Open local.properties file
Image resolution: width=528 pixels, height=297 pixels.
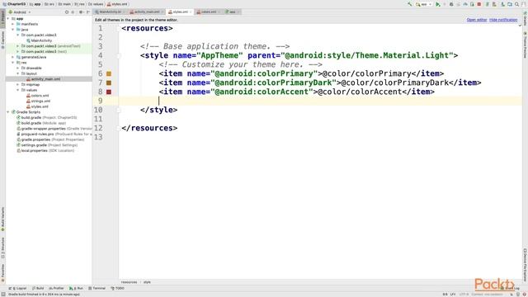point(45,150)
